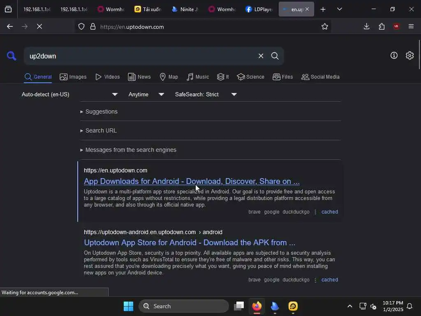Switch to Firefox on the taskbar
Image resolution: width=421 pixels, height=316 pixels.
[x=257, y=306]
